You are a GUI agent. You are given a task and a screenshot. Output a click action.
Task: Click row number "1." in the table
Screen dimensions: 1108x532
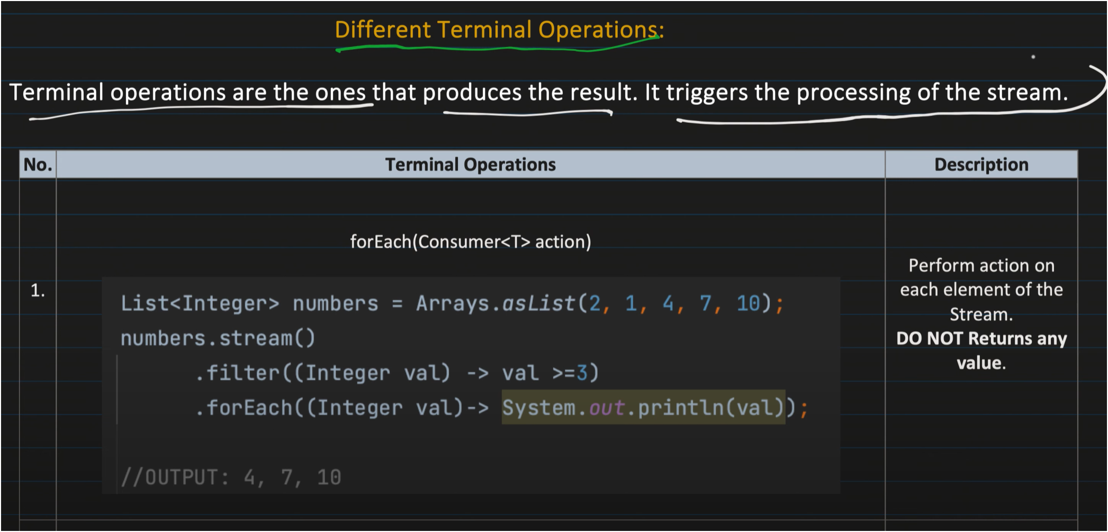coord(38,290)
